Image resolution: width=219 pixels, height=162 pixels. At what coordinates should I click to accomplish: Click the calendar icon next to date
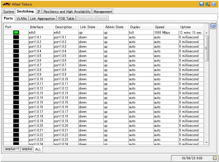pyautogui.click(x=215, y=158)
